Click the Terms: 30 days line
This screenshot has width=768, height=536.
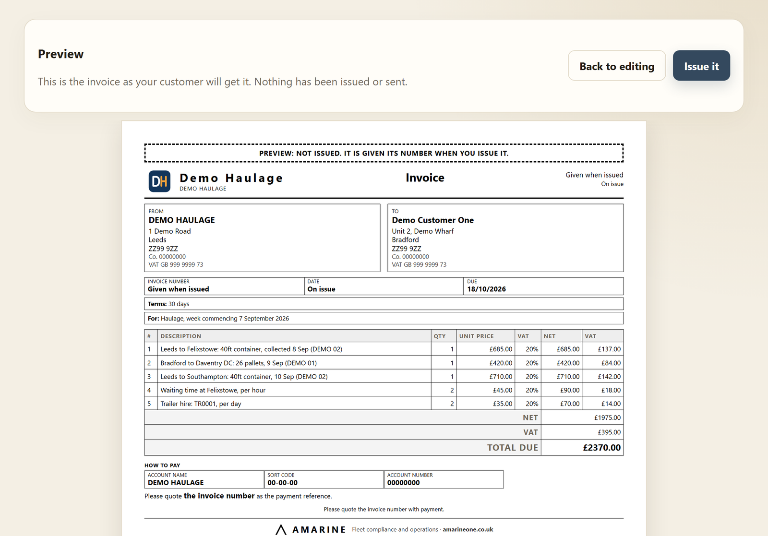click(x=384, y=304)
